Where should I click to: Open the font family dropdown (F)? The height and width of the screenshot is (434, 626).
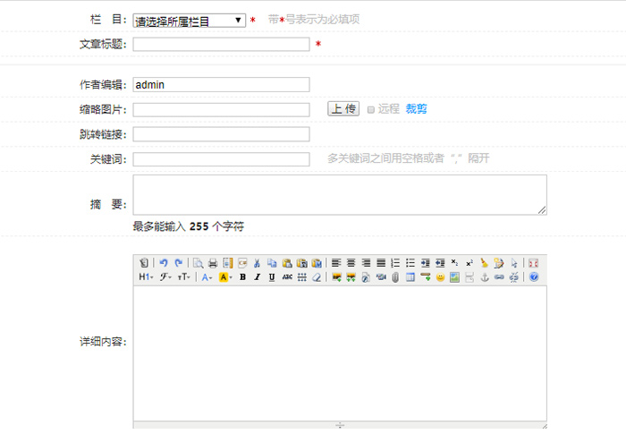165,277
